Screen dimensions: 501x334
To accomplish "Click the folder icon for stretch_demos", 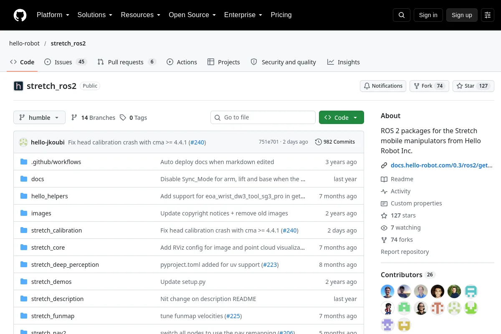I will click(x=24, y=281).
